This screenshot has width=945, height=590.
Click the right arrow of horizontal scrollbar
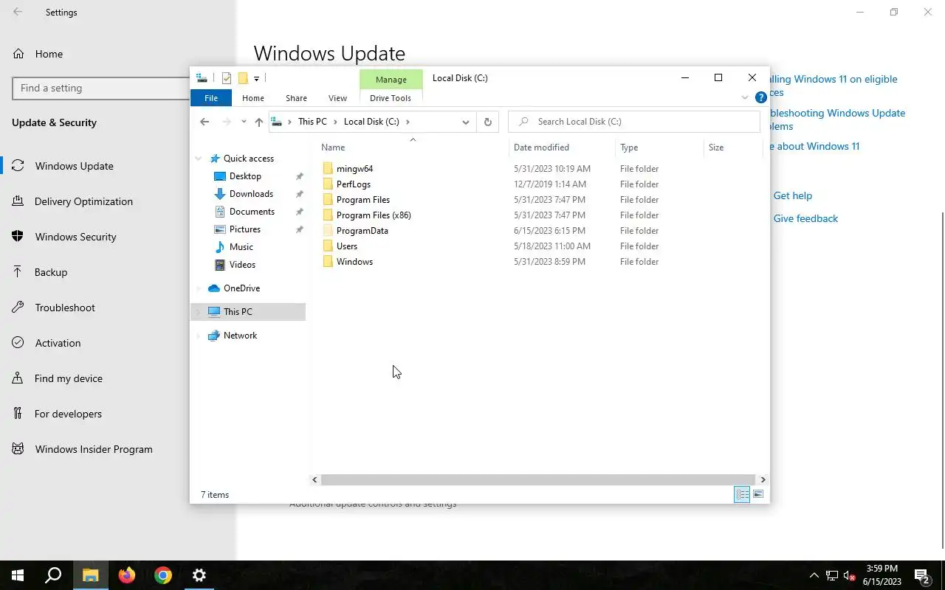tap(763, 479)
